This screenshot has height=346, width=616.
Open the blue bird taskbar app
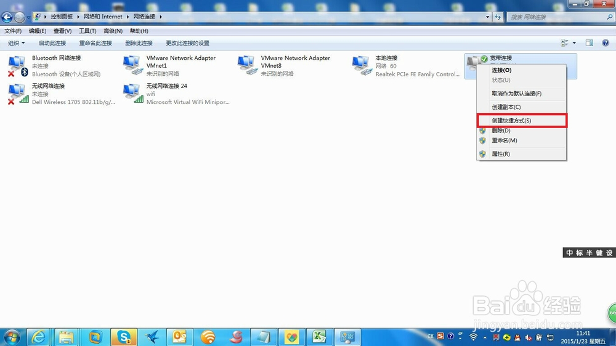pyautogui.click(x=152, y=337)
